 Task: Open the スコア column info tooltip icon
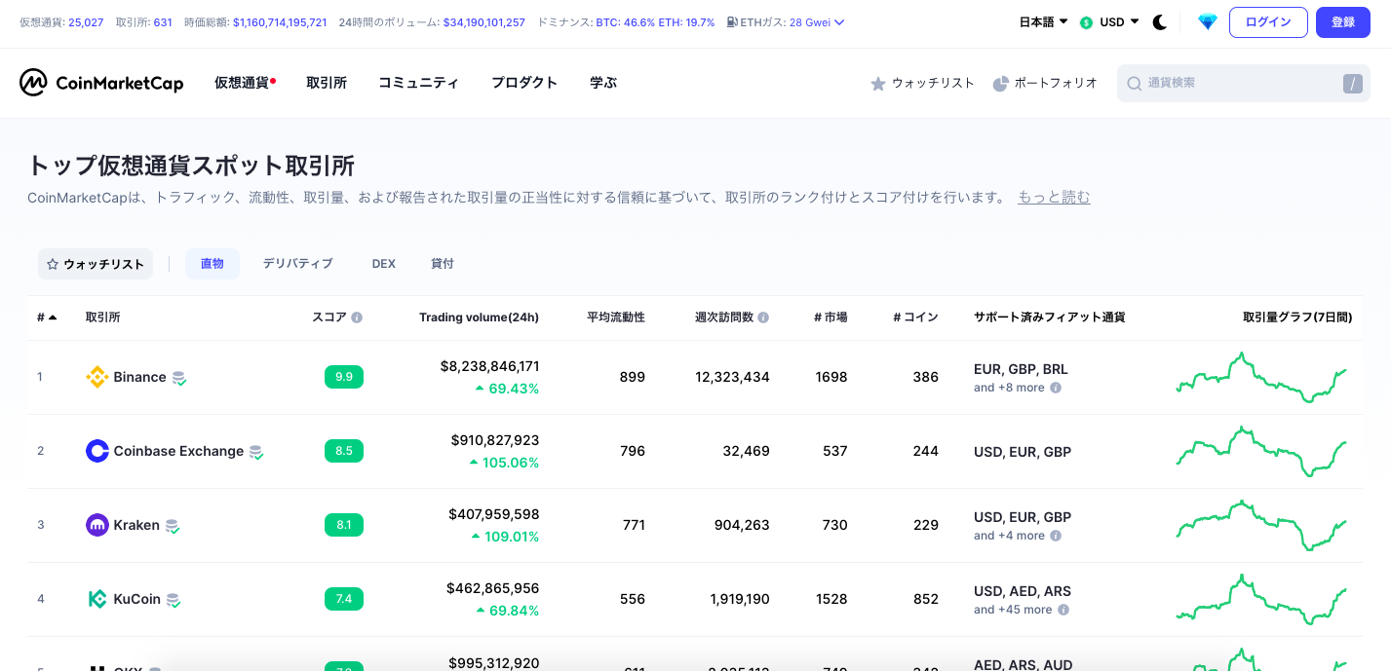coord(357,317)
